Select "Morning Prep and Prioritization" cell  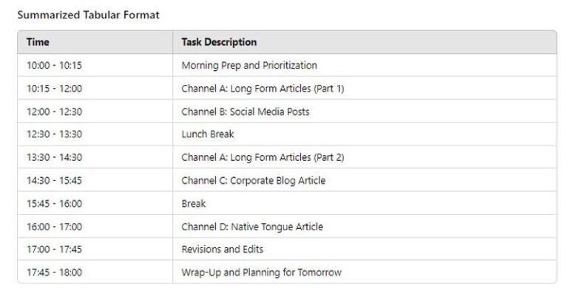pyautogui.click(x=249, y=65)
